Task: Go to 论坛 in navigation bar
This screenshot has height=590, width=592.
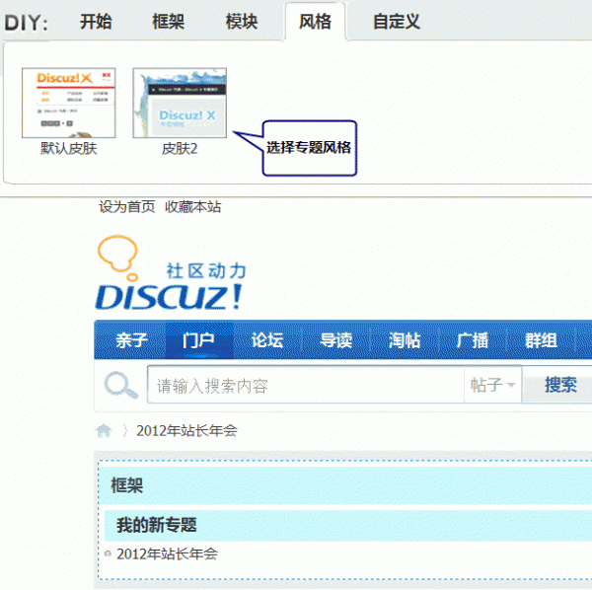Action: 266,340
